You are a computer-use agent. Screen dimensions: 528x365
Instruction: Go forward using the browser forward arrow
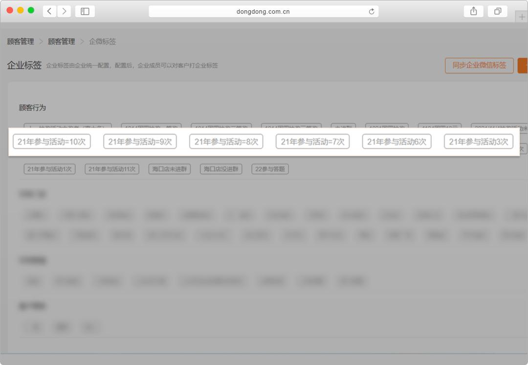click(64, 11)
